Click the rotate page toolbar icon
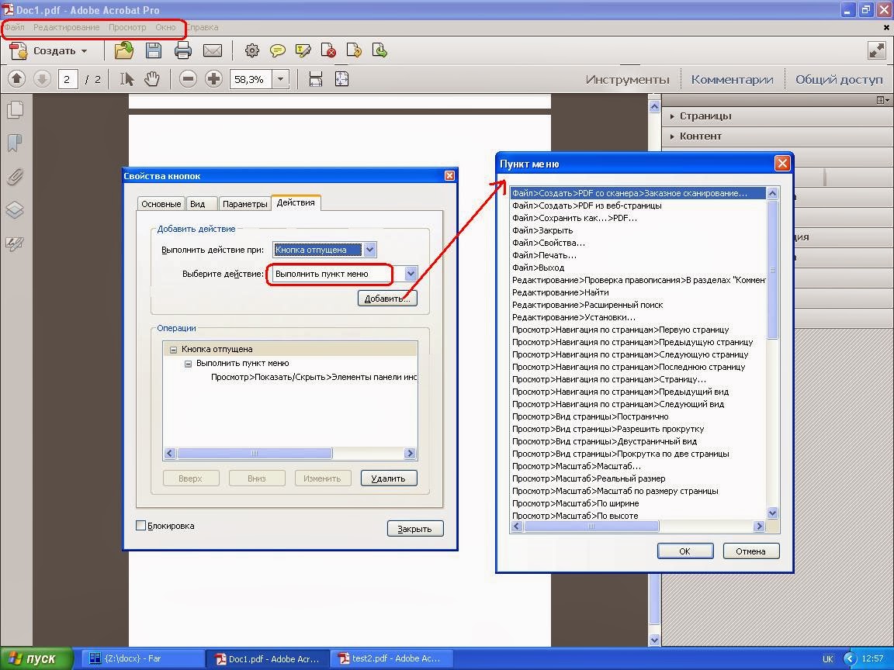894x670 pixels. (x=354, y=50)
